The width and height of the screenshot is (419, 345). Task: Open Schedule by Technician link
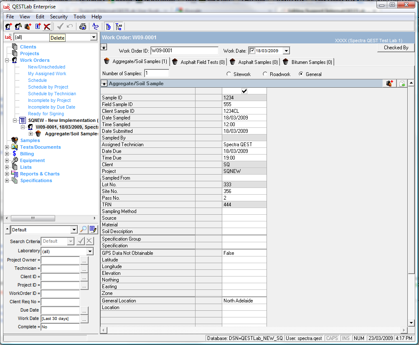coord(52,94)
